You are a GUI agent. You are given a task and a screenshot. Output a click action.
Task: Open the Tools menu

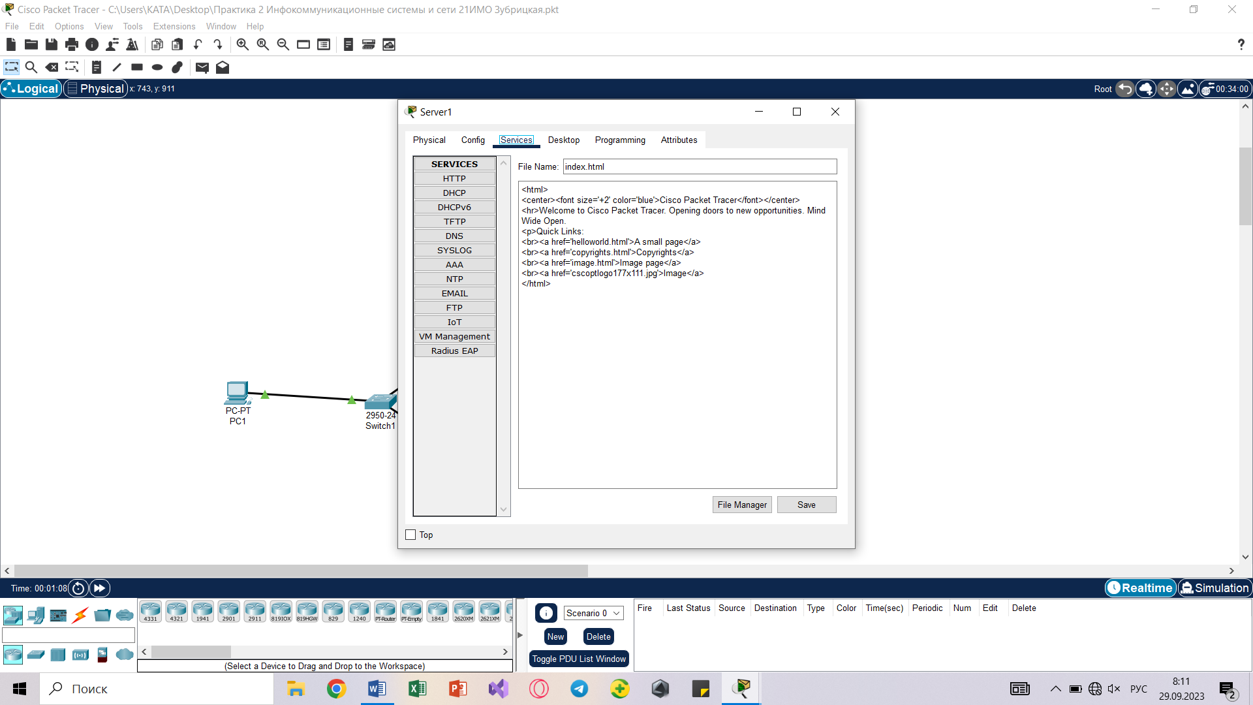coord(132,26)
